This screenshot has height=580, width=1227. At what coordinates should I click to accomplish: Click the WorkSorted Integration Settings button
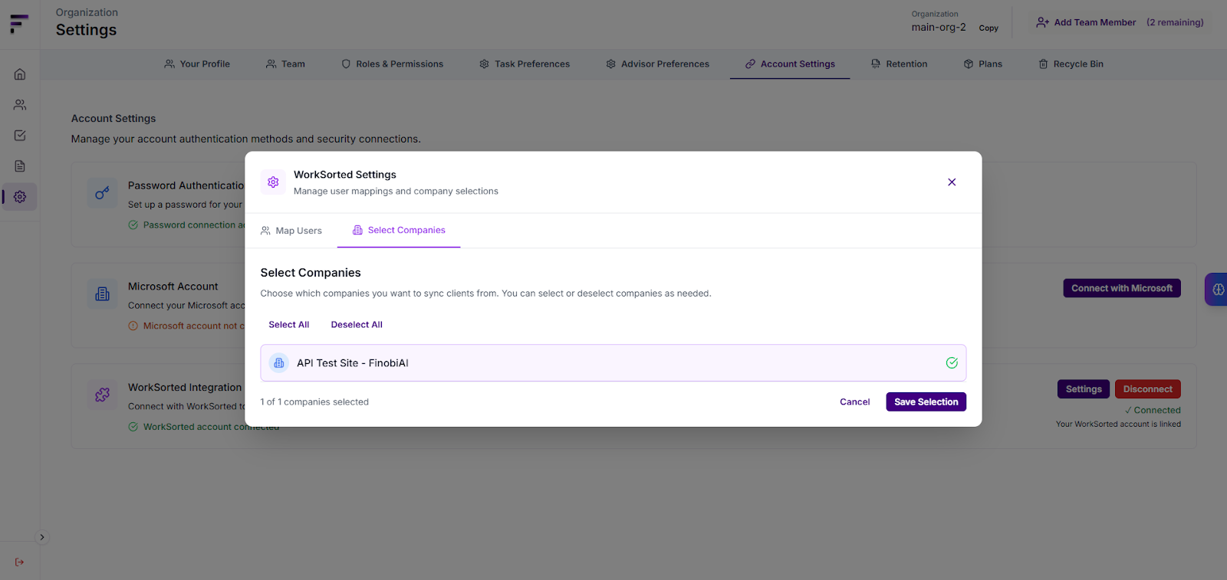(x=1083, y=389)
